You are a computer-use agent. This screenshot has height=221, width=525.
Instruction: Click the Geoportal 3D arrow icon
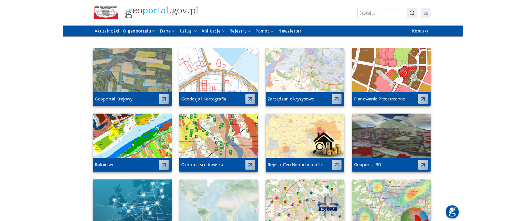(x=423, y=165)
